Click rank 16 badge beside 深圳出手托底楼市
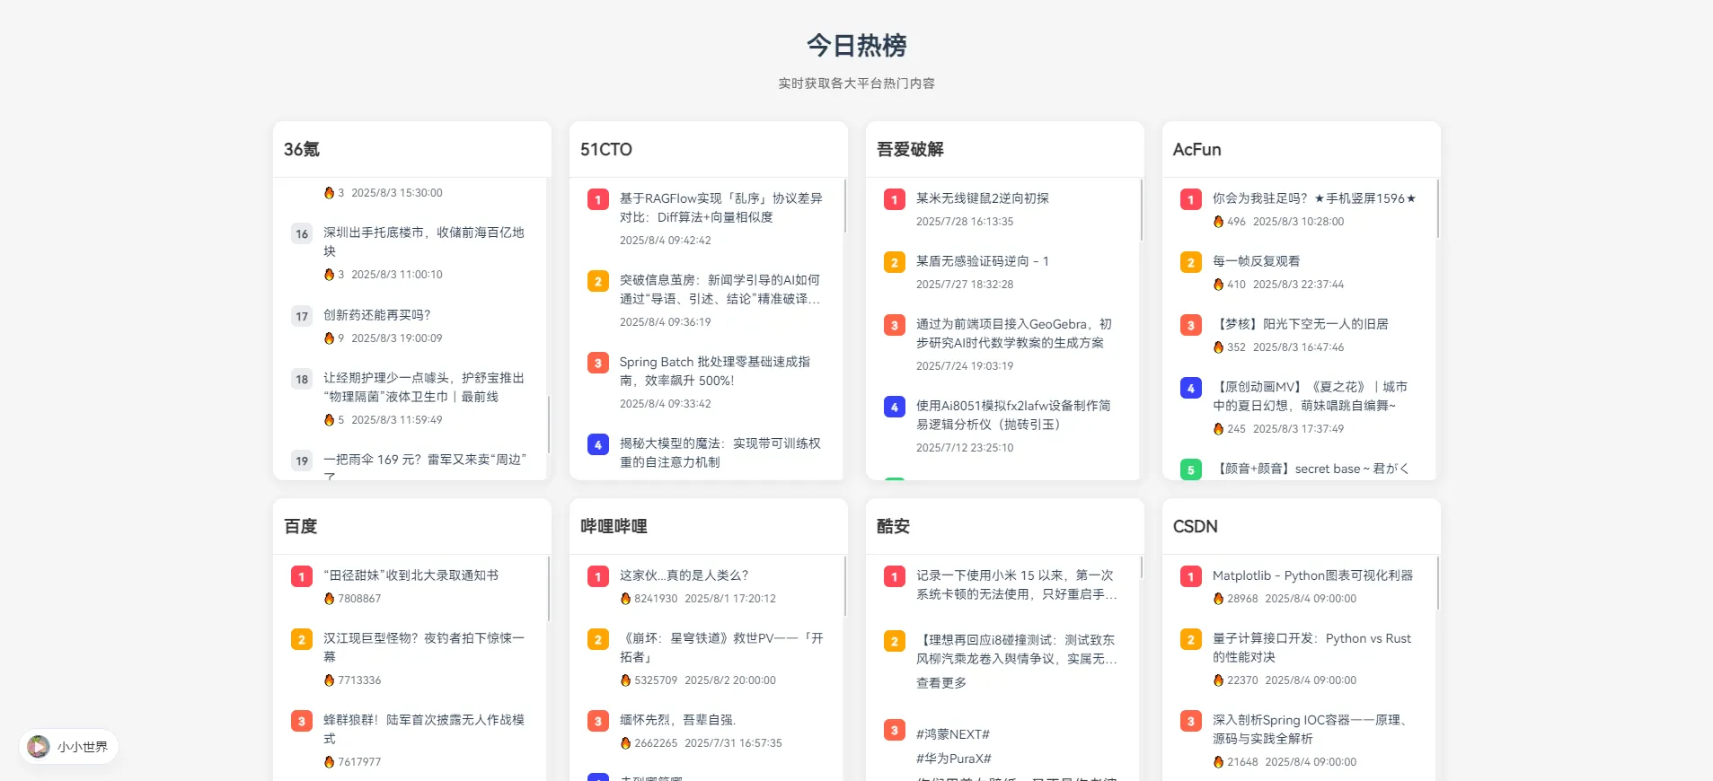This screenshot has height=781, width=1713. pyautogui.click(x=302, y=233)
